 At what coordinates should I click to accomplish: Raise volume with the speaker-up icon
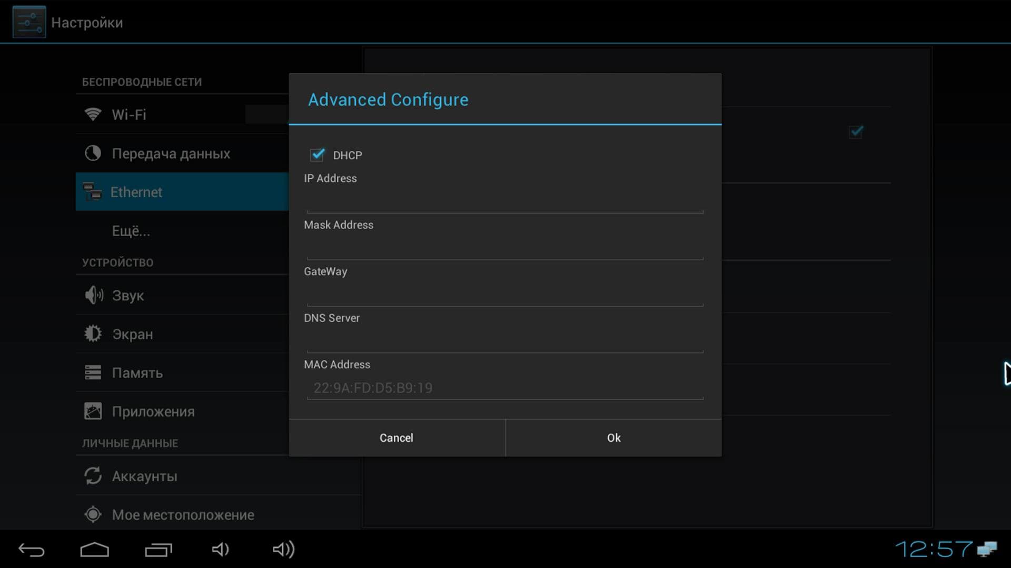[283, 550]
